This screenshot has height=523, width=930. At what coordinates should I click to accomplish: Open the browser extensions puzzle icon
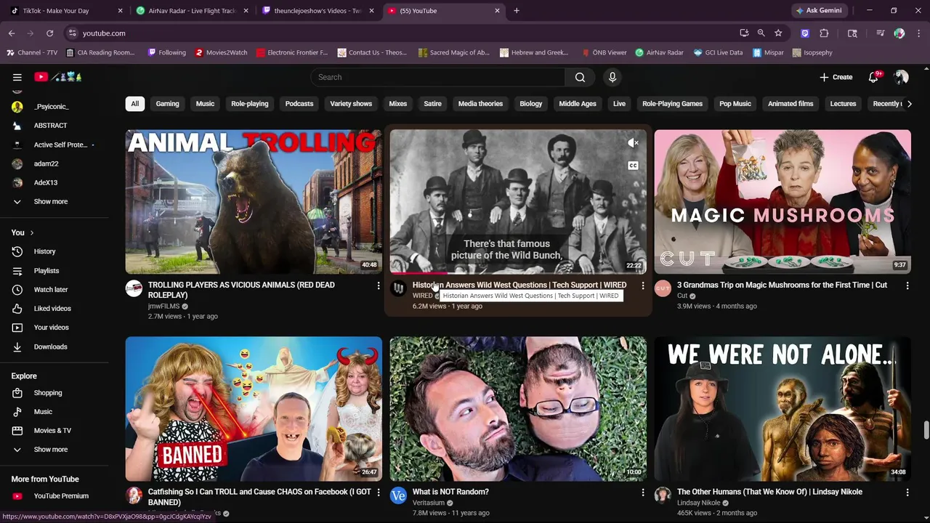[824, 33]
